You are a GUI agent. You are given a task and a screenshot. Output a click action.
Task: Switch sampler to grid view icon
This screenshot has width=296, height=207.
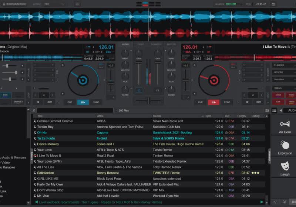pyautogui.click(x=274, y=111)
